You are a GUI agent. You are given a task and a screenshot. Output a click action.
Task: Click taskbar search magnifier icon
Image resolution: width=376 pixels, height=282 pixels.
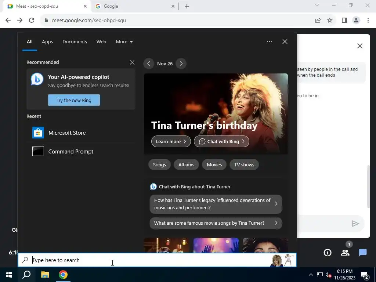coord(26,275)
